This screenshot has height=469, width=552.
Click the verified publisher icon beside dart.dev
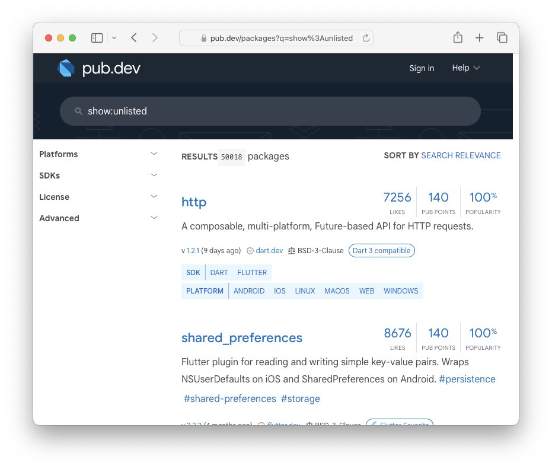(250, 251)
